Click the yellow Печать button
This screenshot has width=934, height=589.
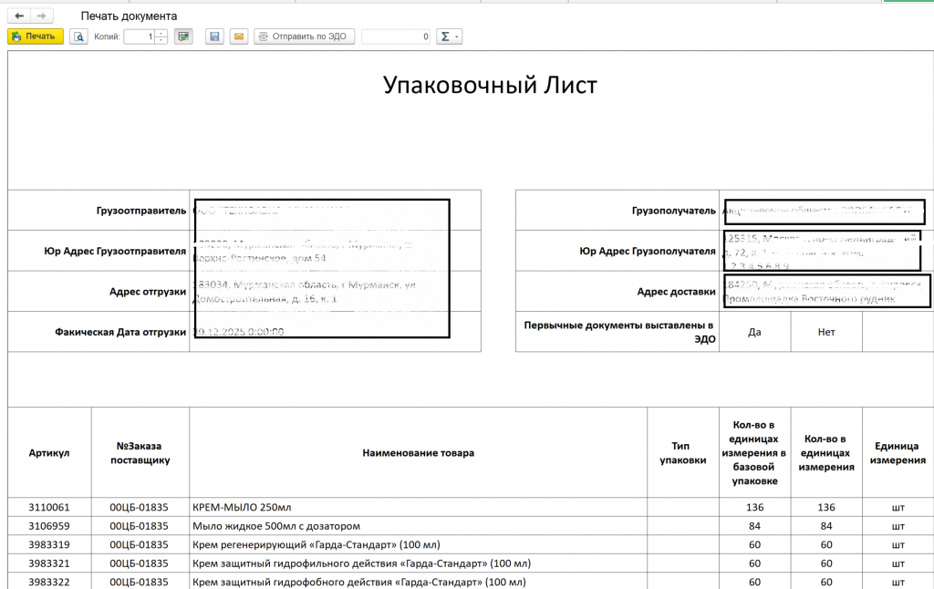coord(36,36)
